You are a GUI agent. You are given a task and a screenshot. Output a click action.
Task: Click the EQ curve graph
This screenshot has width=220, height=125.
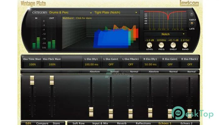click(165, 20)
